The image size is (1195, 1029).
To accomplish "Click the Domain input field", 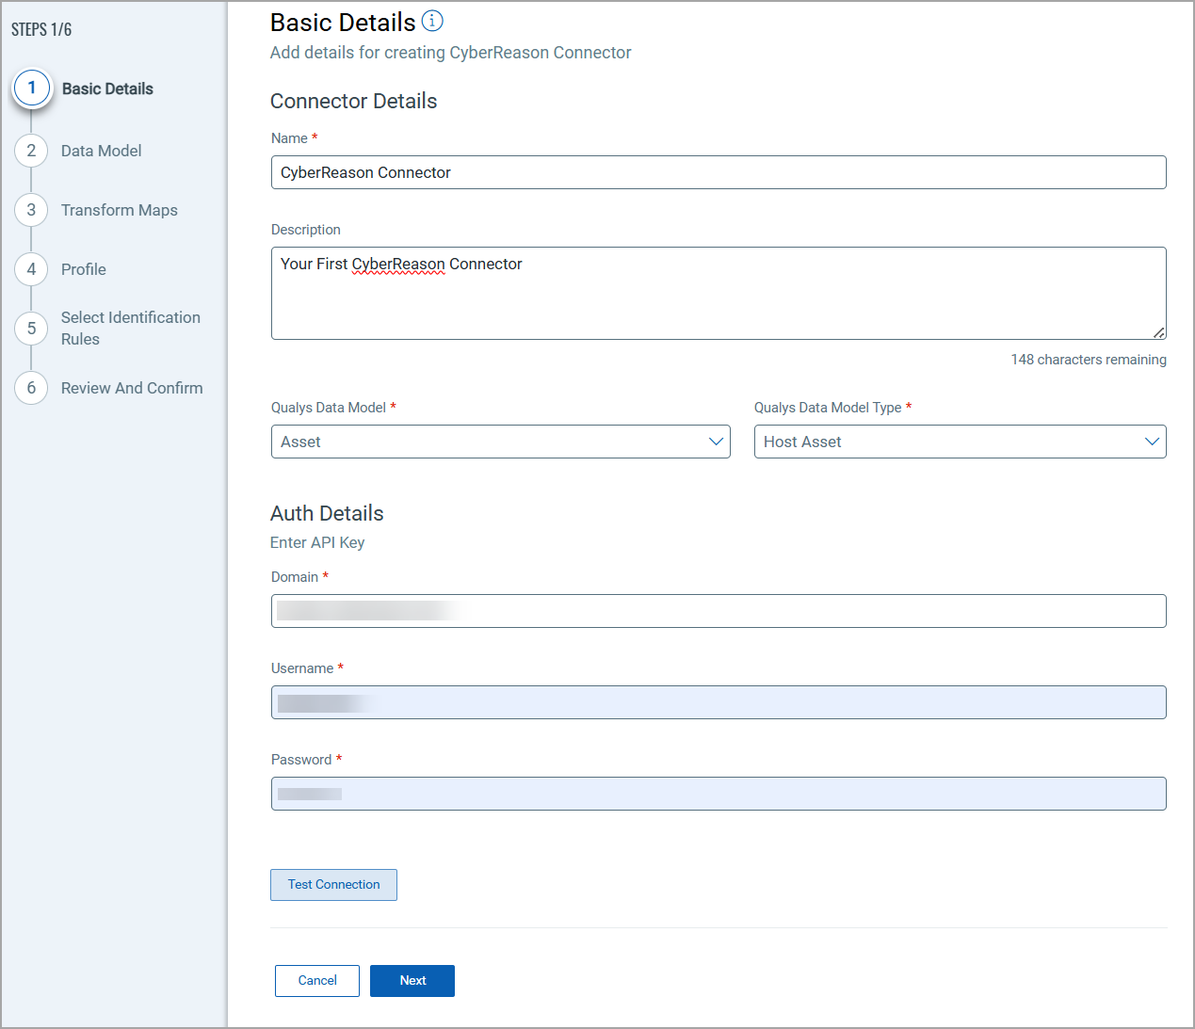I will 718,611.
